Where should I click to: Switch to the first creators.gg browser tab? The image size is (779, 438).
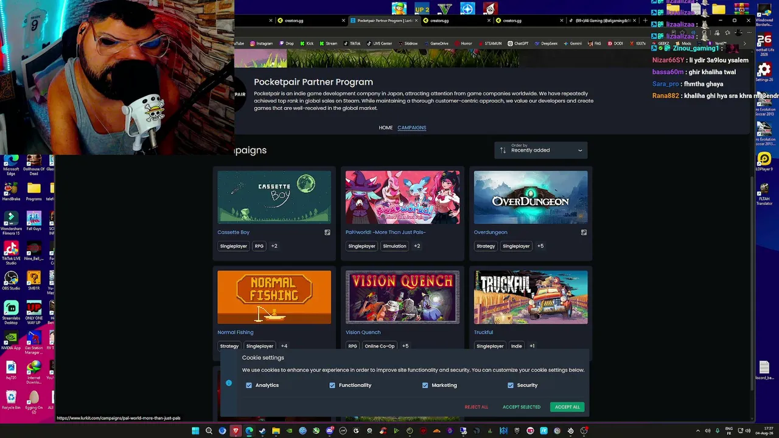310,21
